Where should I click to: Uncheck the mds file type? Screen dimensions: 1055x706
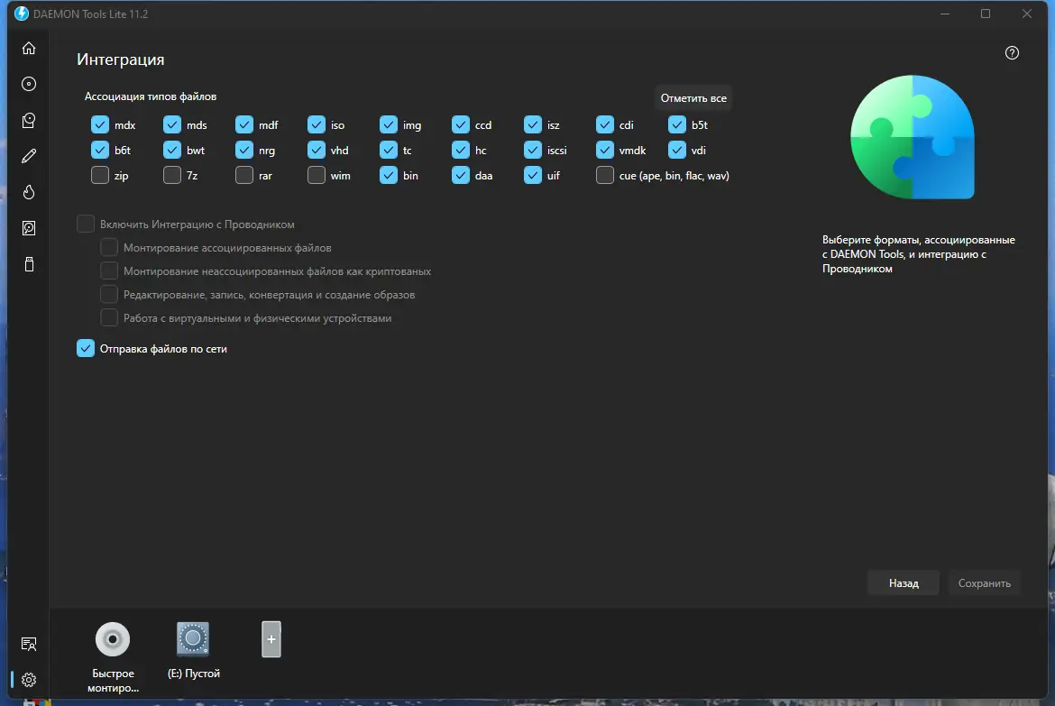coord(171,124)
